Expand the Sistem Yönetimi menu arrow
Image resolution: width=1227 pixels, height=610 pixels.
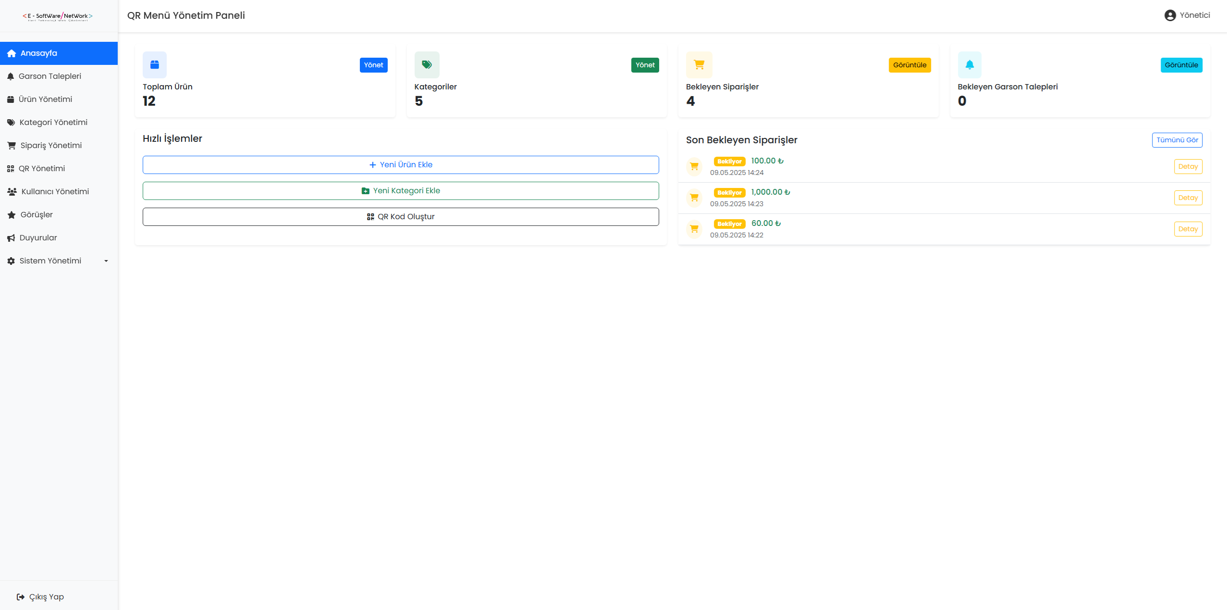tap(106, 261)
